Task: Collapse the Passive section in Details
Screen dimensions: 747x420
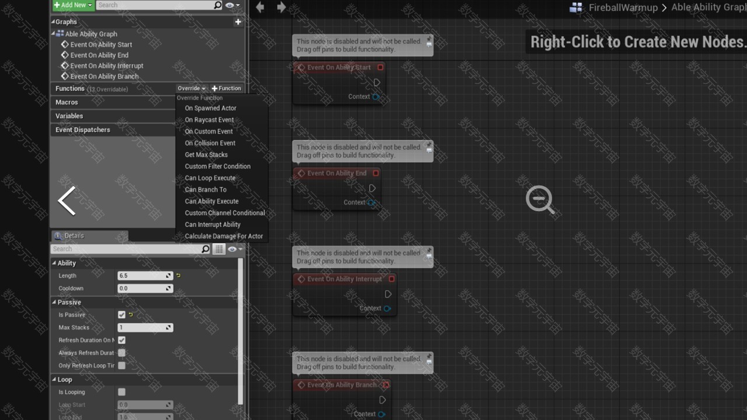Action: (54, 302)
